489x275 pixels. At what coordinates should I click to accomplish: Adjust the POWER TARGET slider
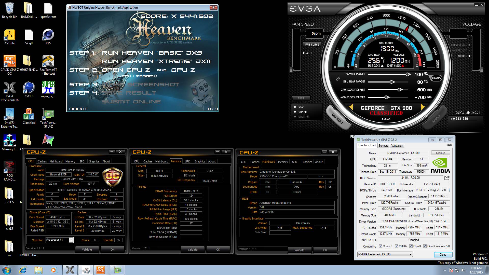[408, 74]
